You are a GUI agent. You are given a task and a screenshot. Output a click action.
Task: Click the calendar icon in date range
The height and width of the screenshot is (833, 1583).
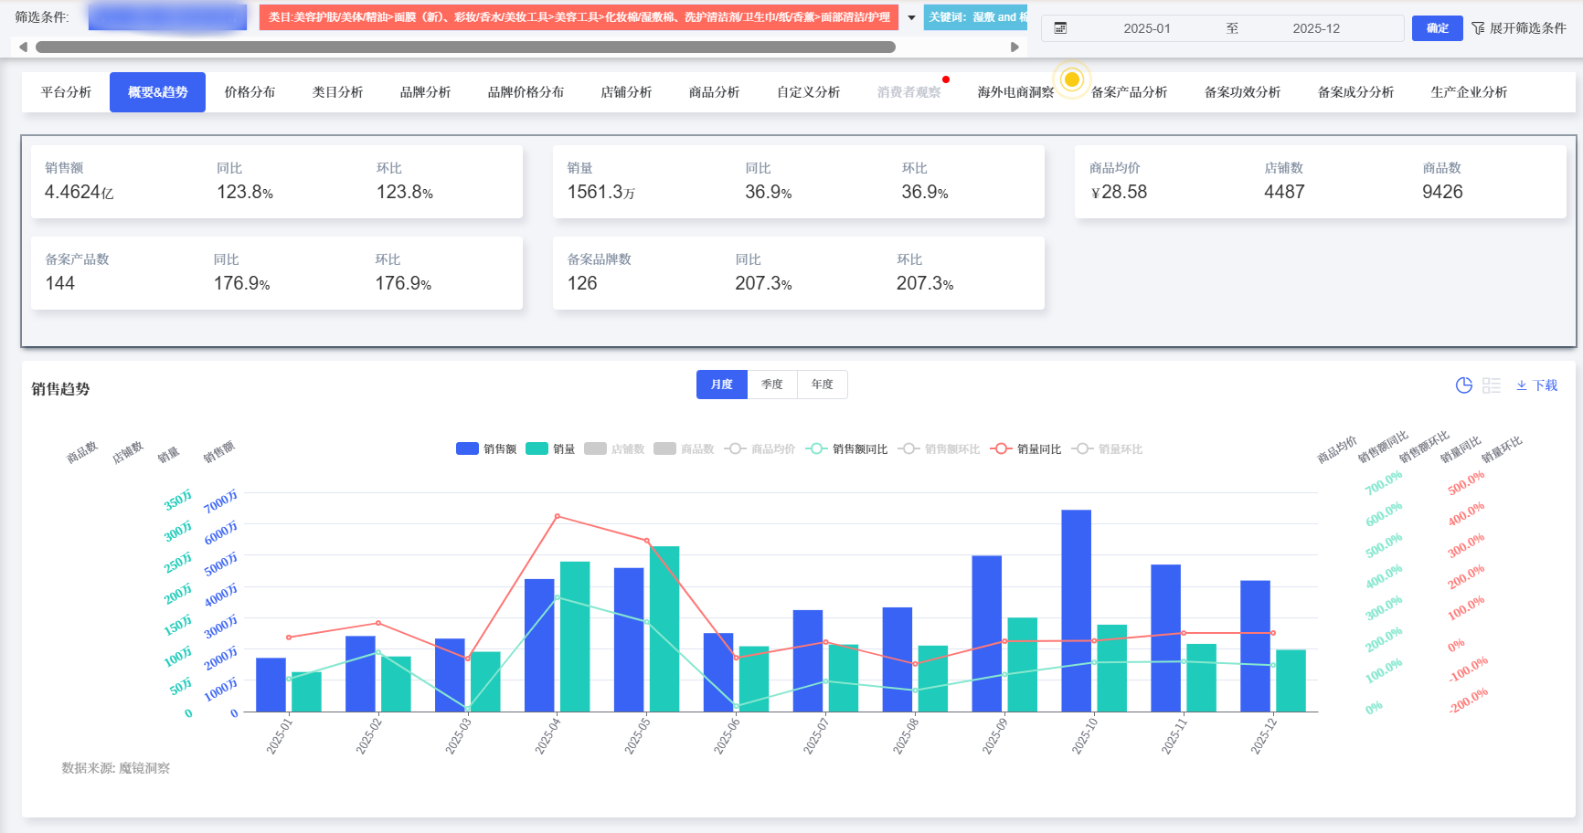pos(1060,28)
